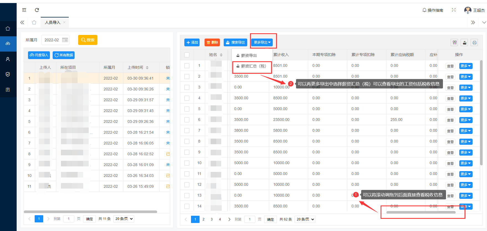Open the column filter icon above salary table
The width and height of the screenshot is (487, 231).
tap(455, 42)
